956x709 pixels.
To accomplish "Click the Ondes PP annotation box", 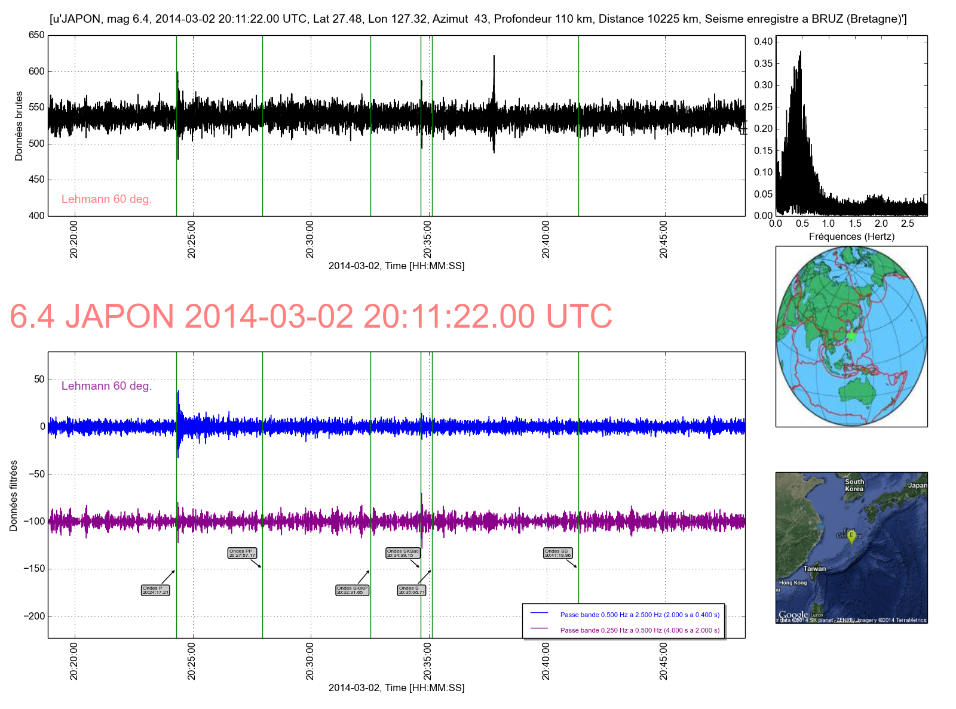I will pyautogui.click(x=242, y=553).
